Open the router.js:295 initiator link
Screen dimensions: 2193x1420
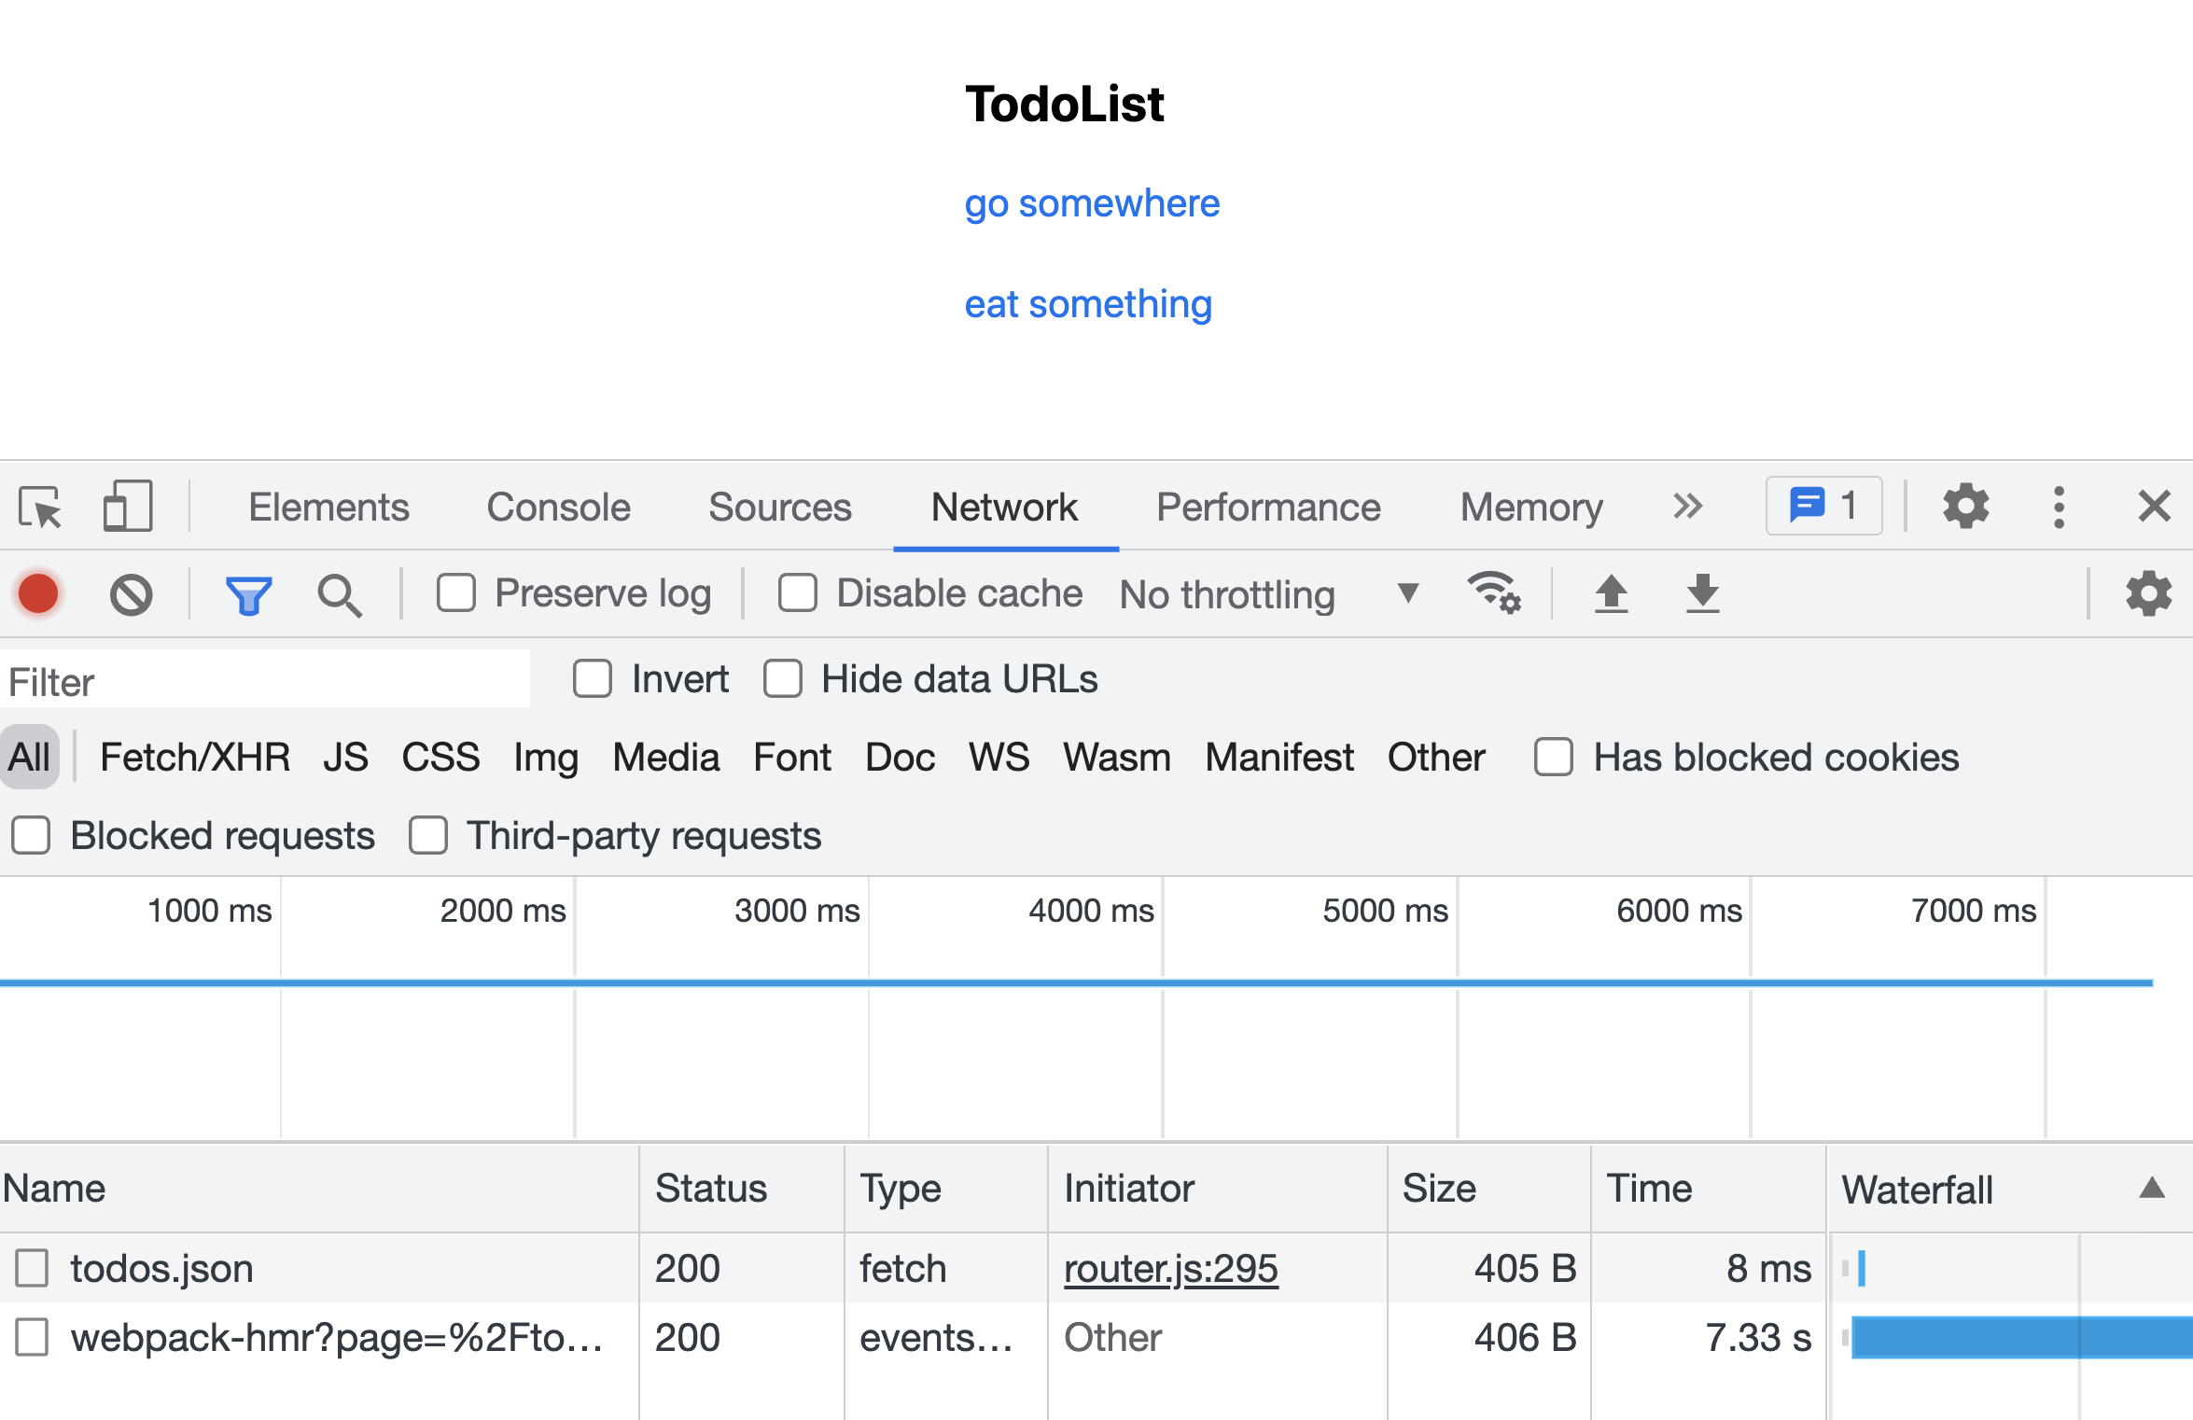coord(1170,1269)
